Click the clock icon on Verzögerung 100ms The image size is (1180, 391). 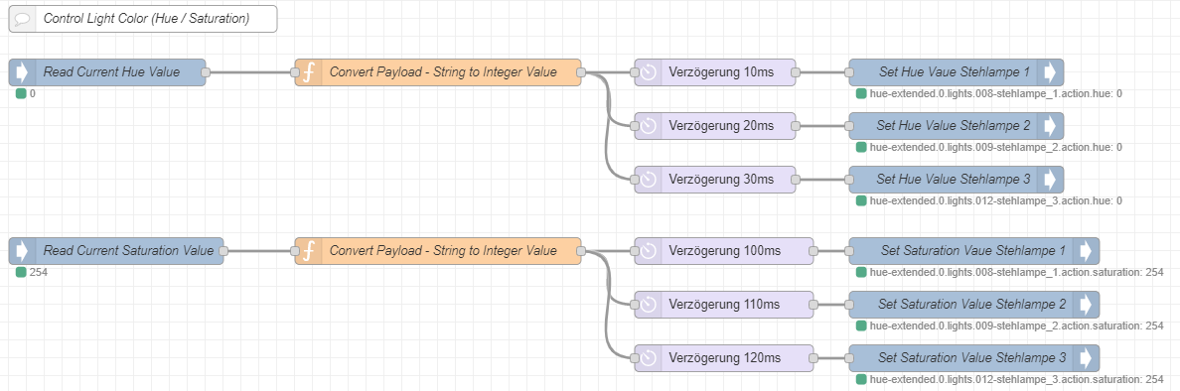pos(648,251)
